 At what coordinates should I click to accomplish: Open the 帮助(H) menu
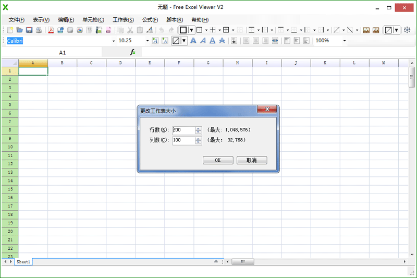tap(200, 20)
